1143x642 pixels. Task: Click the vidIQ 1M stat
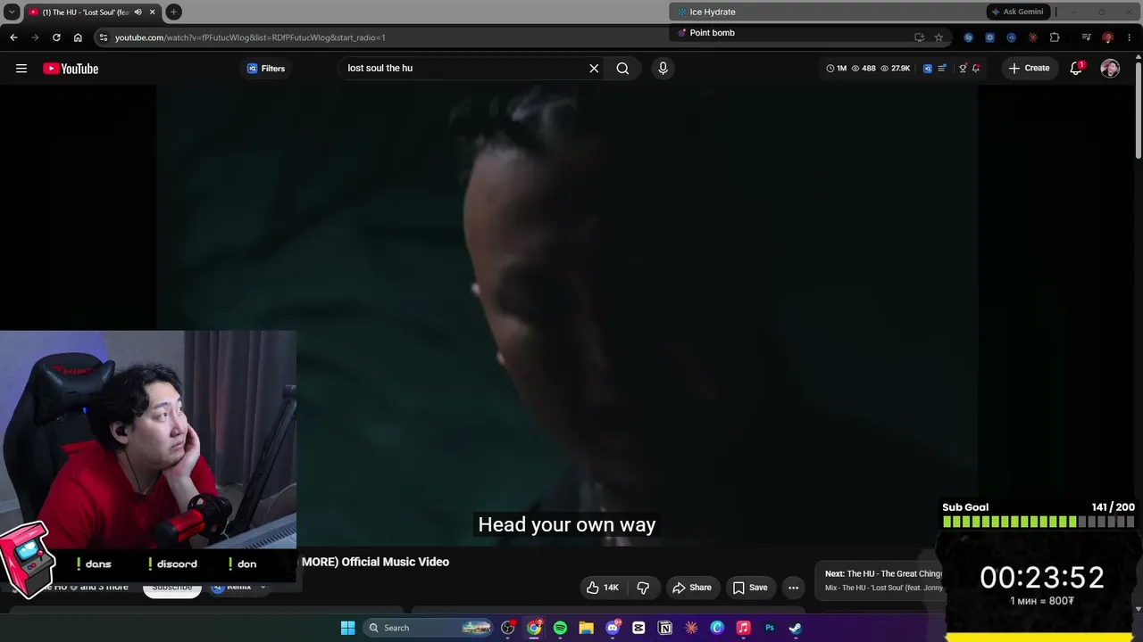(837, 69)
